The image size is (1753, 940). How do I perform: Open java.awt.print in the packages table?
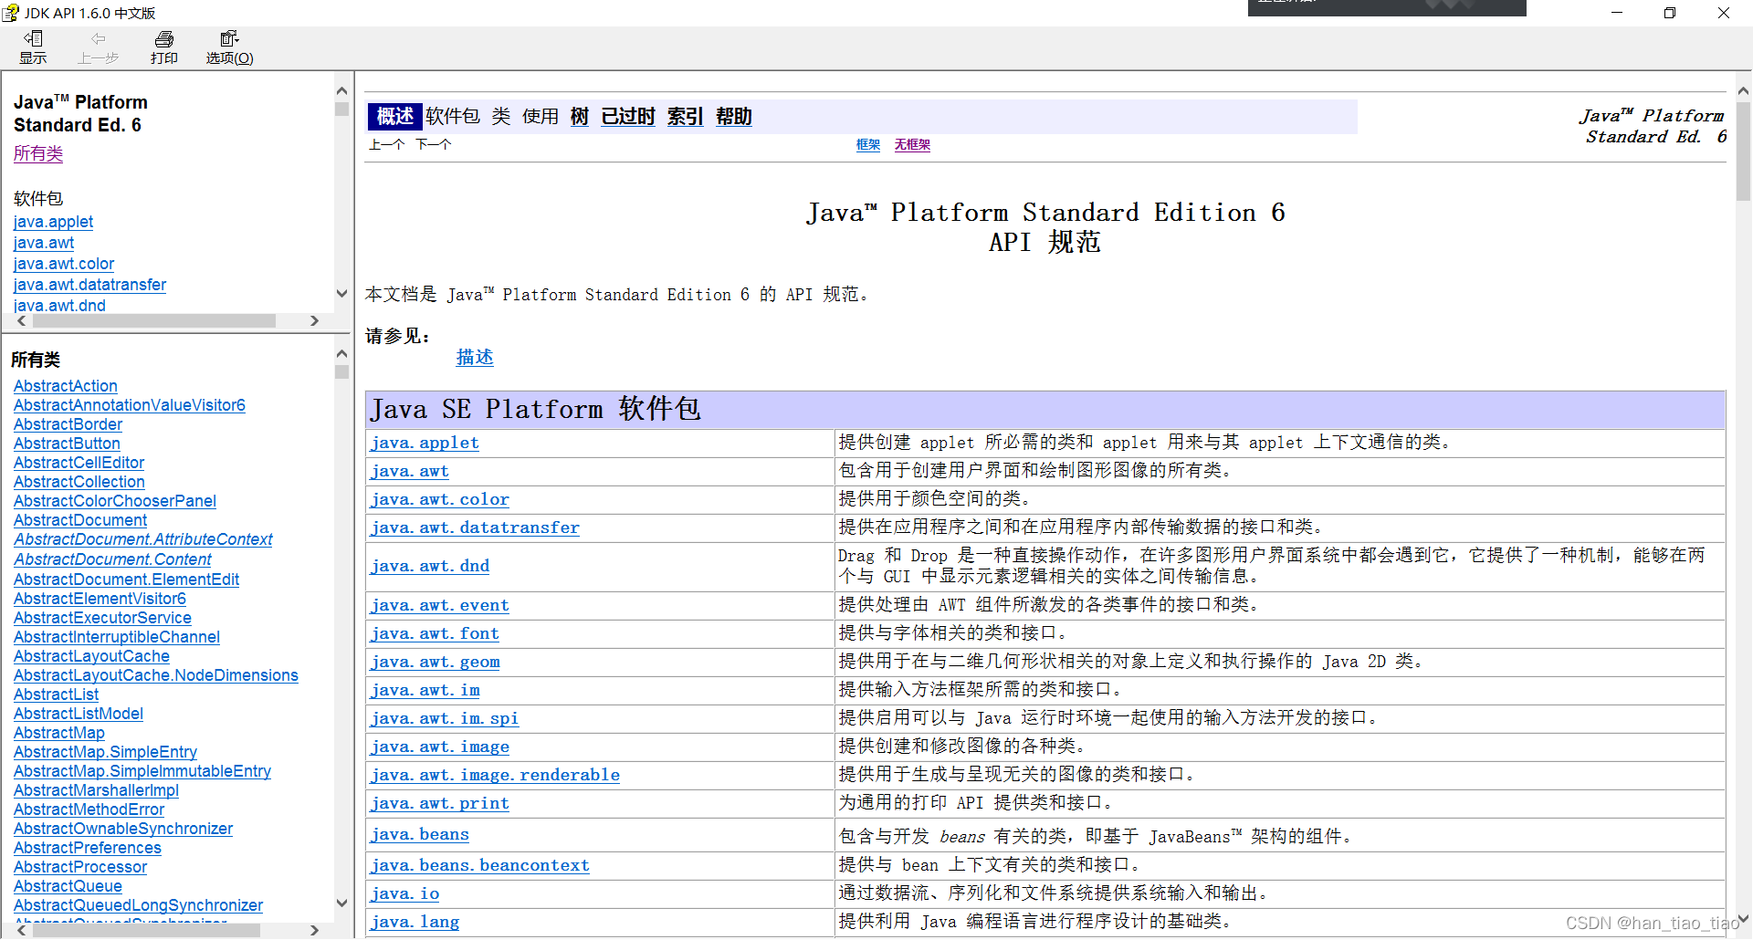pos(440,803)
